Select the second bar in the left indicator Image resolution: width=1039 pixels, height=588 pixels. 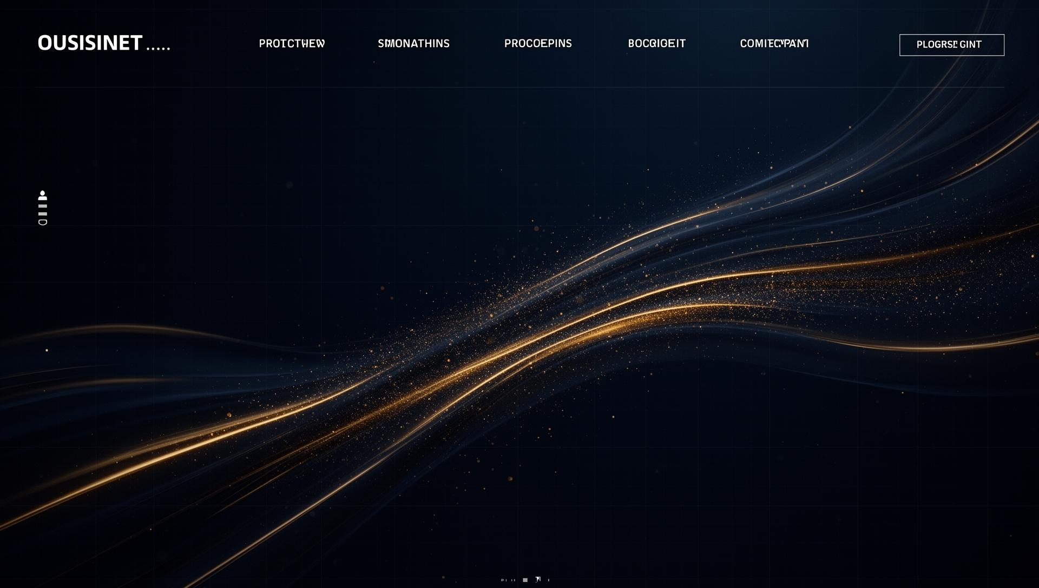(x=43, y=214)
